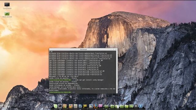This screenshot has width=196, height=110.
Task: Click the Terminal window title bar
Action: click(x=83, y=50)
